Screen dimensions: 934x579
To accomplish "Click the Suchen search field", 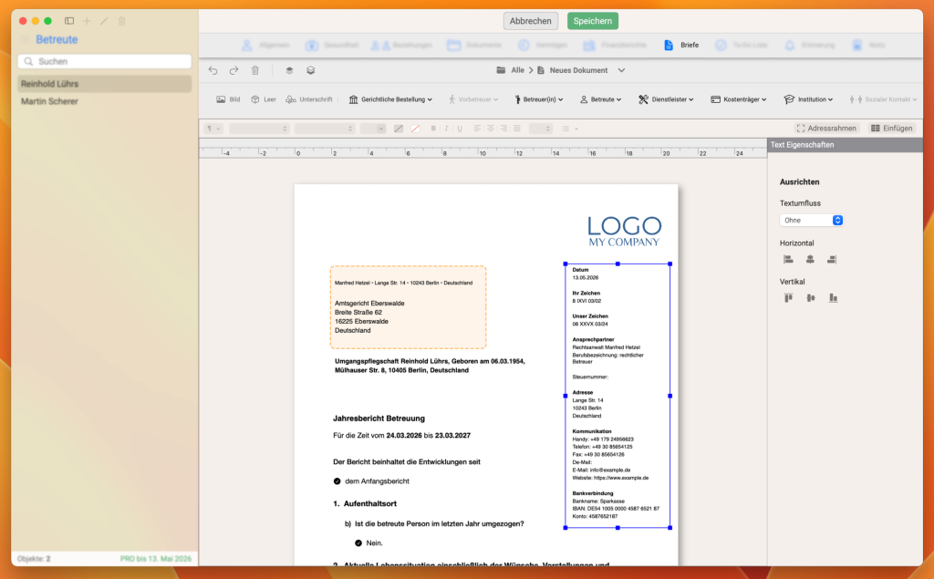I will point(105,61).
